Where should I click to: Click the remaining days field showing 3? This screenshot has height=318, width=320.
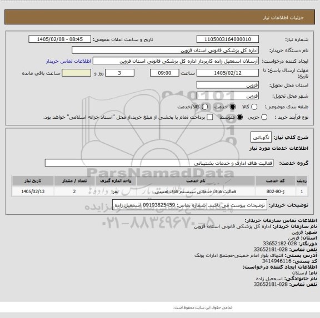pyautogui.click(x=119, y=73)
